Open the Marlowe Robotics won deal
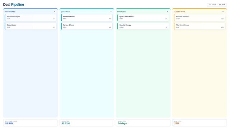This screenshot has width=230, height=129. pos(200,18)
